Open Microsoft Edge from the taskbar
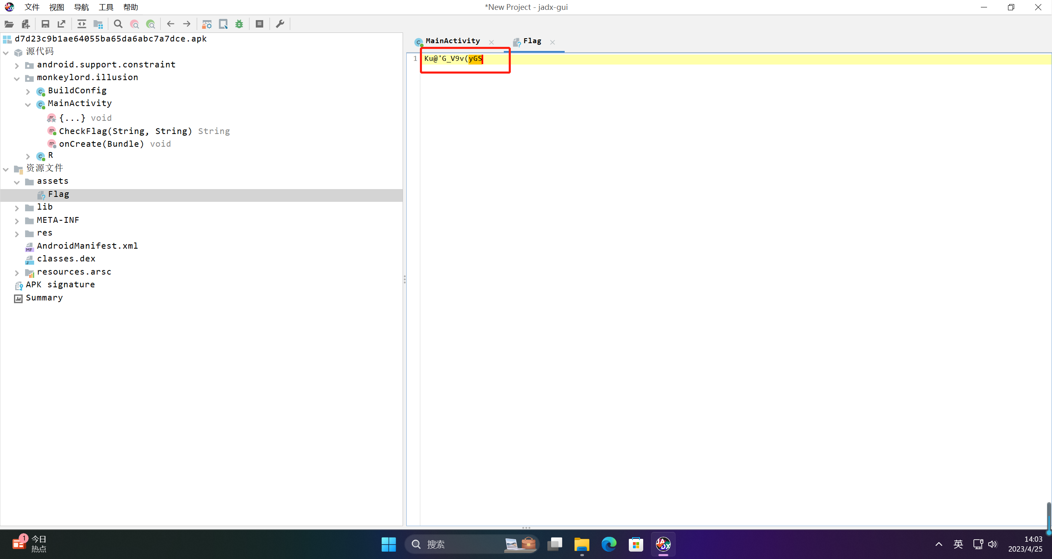This screenshot has width=1052, height=559. [x=609, y=544]
